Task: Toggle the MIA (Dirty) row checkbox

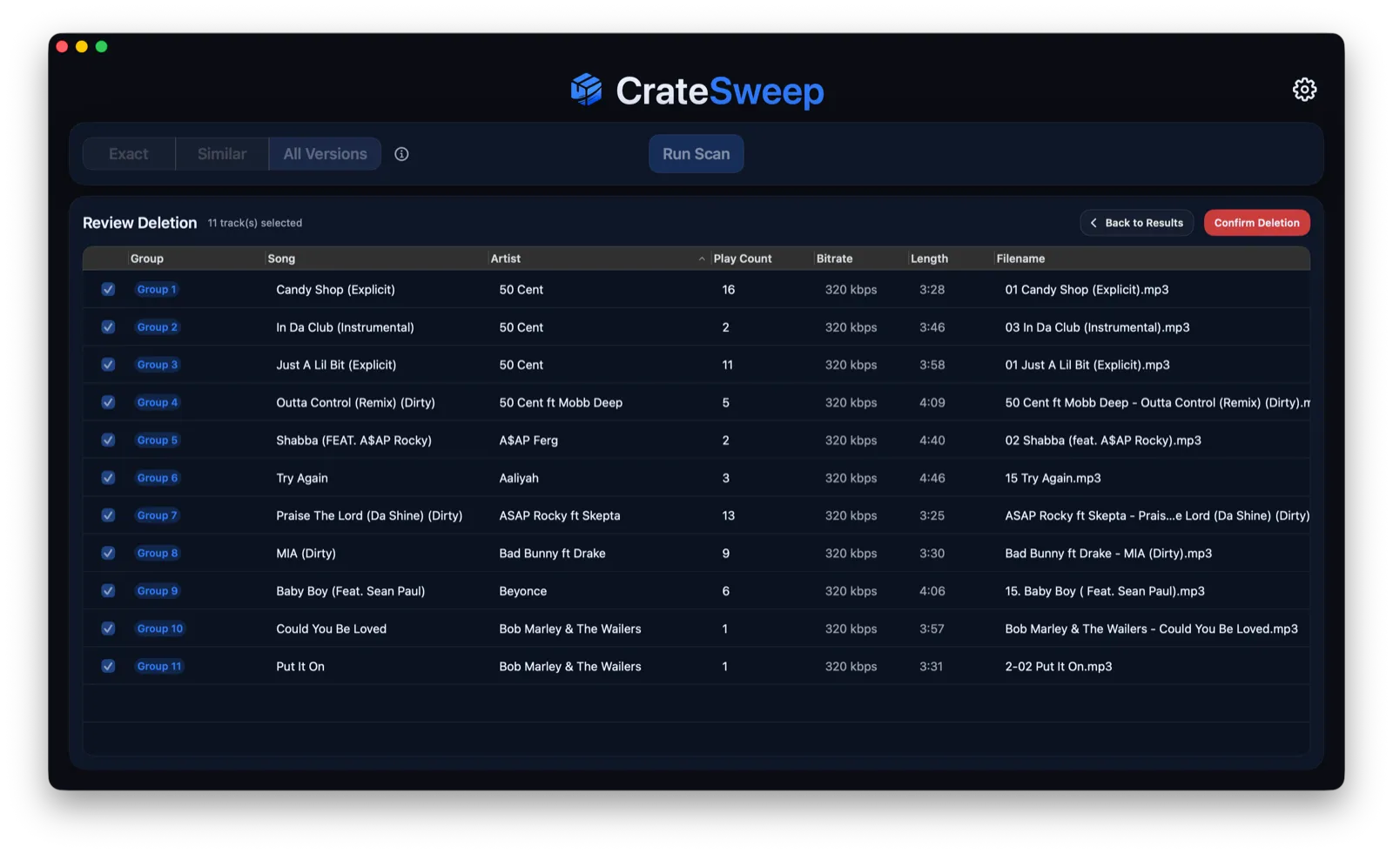Action: click(x=108, y=554)
